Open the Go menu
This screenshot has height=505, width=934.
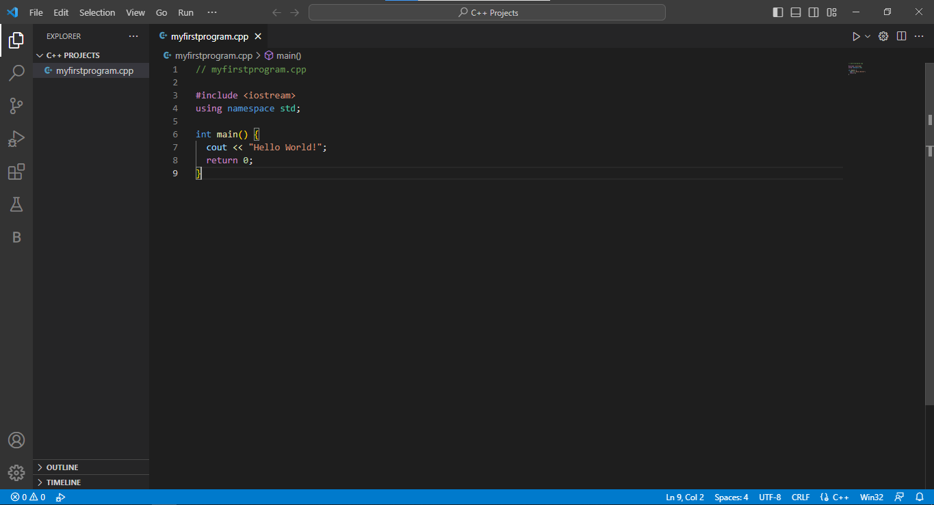pyautogui.click(x=161, y=12)
